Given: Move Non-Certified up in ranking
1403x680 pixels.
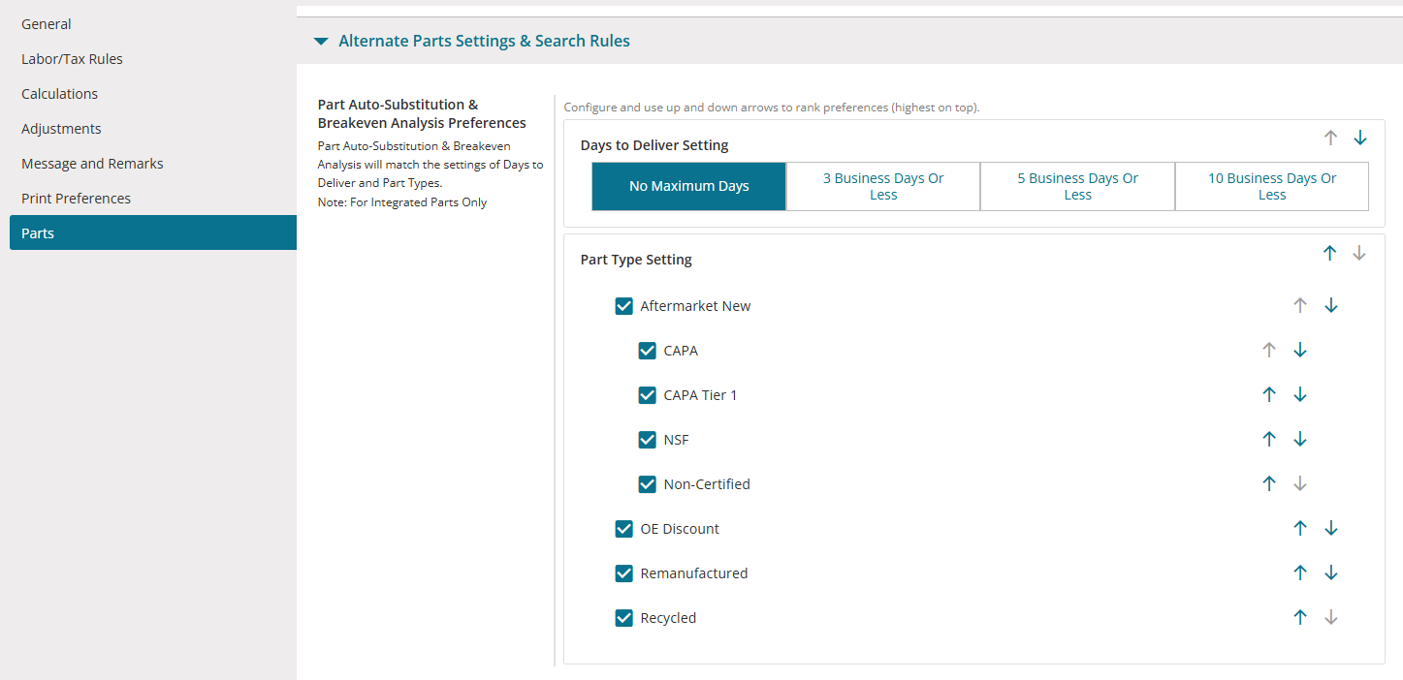Looking at the screenshot, I should (1269, 484).
